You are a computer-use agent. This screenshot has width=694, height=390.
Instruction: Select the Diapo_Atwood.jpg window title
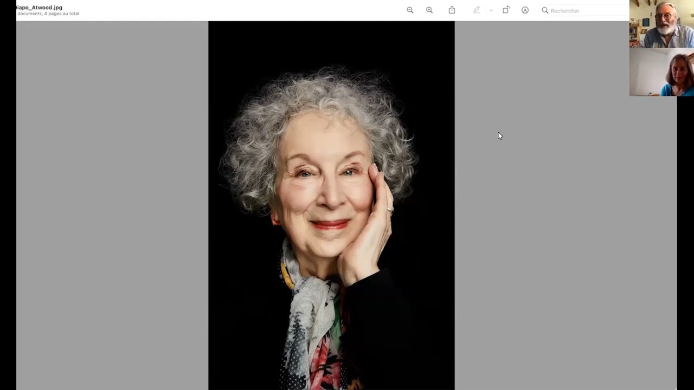pos(39,8)
